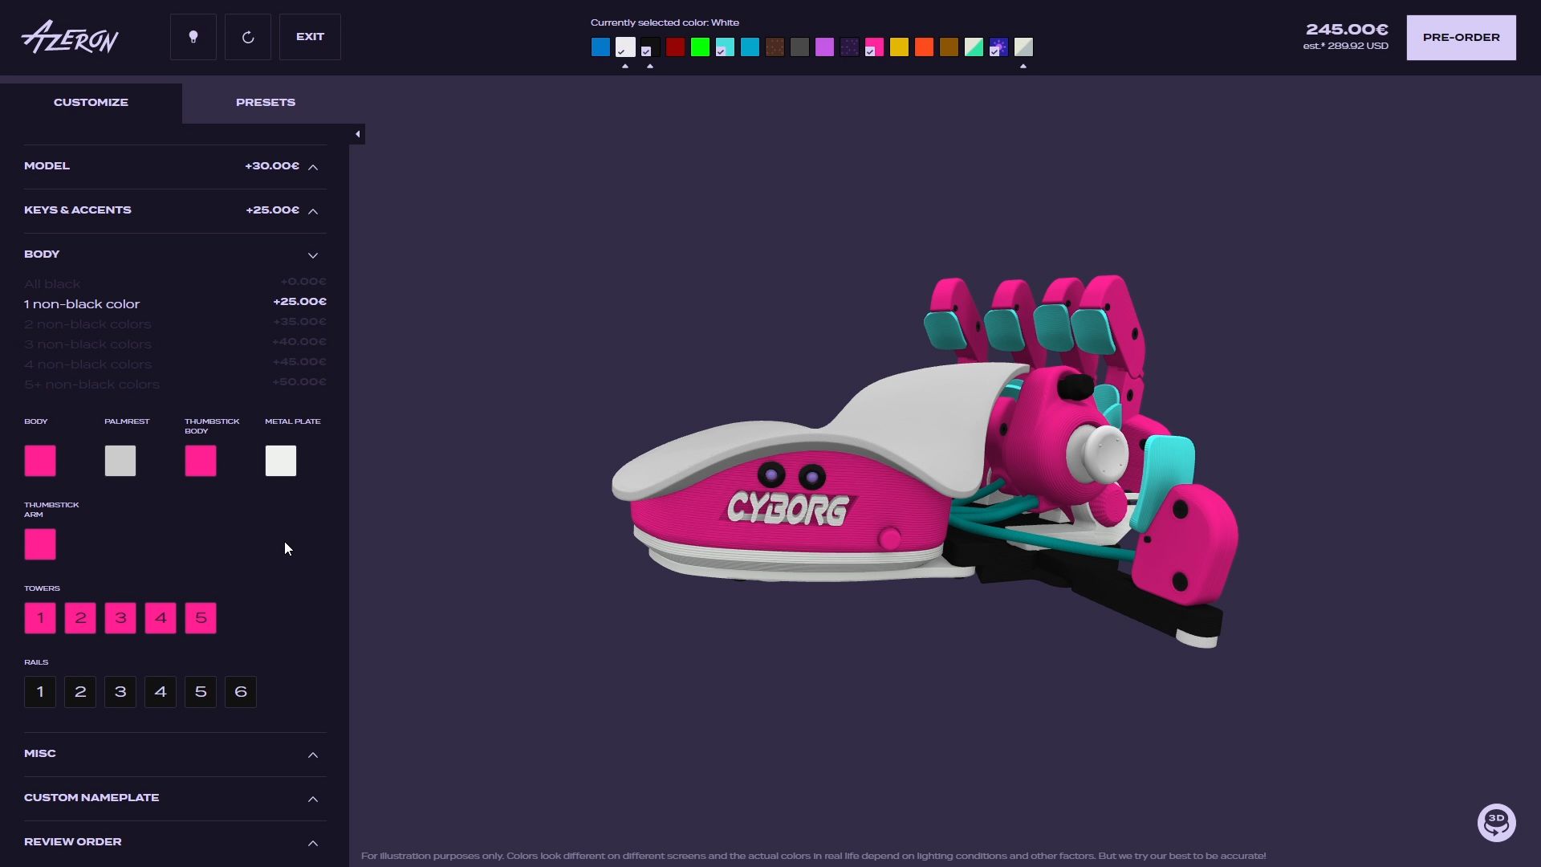The height and width of the screenshot is (867, 1541).
Task: Choose the '2 non-black colors' option
Action: 87,324
